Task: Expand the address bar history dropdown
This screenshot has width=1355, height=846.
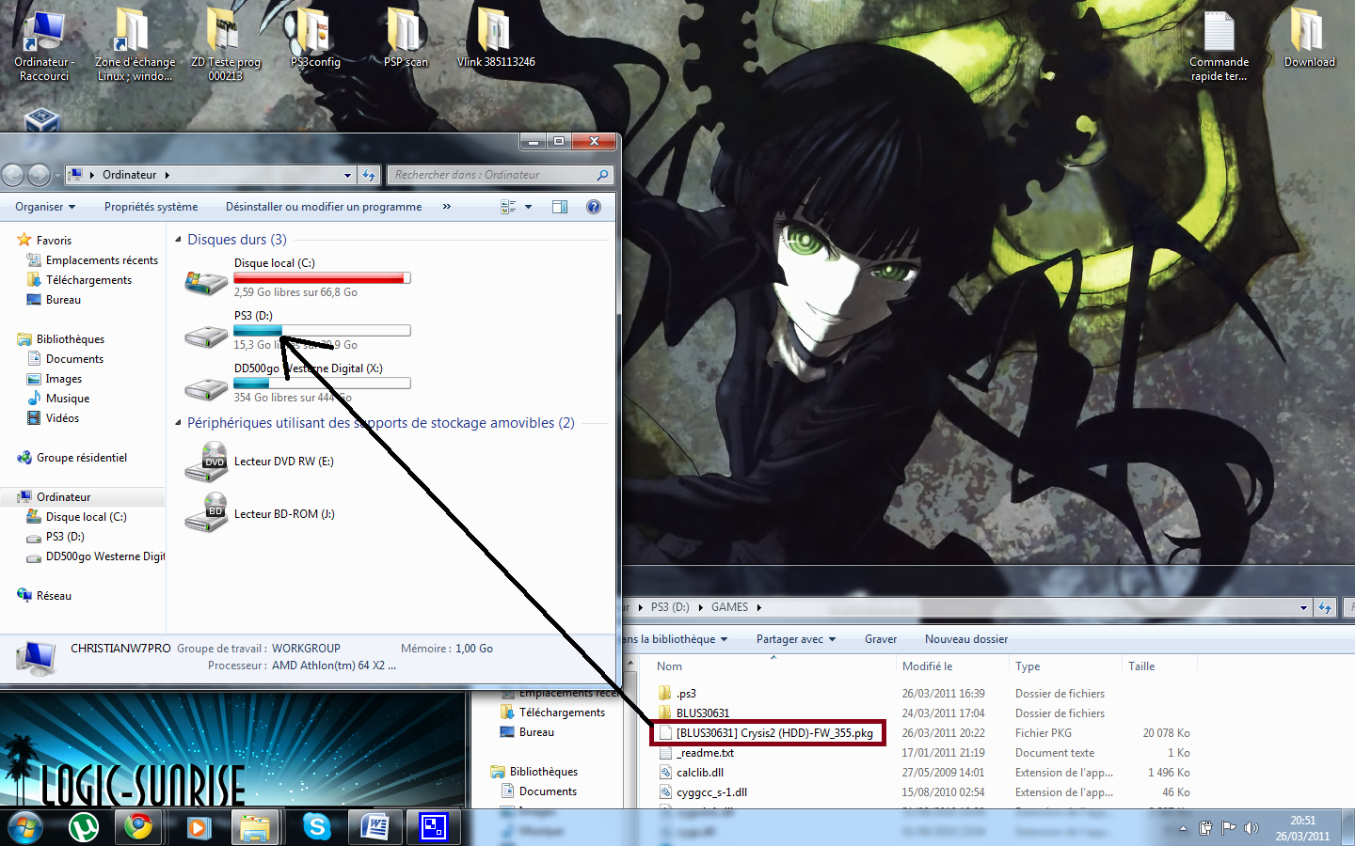Action: 347,175
